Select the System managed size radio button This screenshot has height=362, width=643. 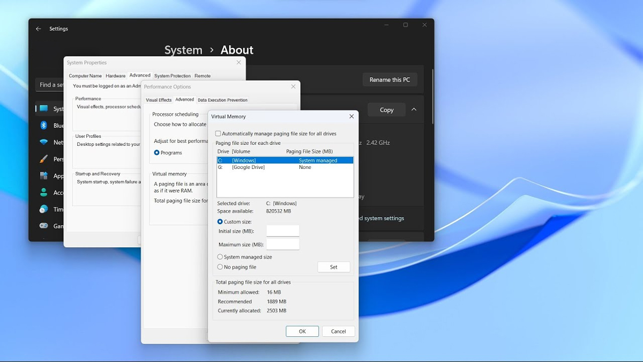click(220, 257)
